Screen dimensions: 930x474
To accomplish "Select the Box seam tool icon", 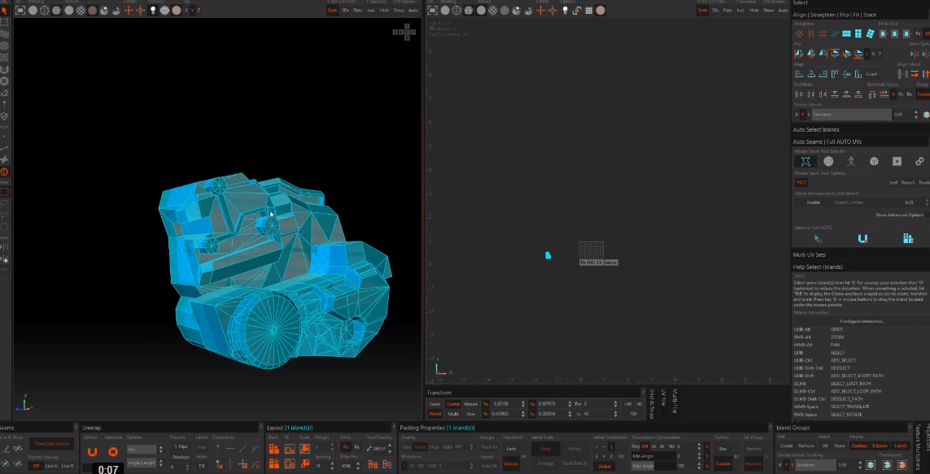I will click(x=873, y=162).
